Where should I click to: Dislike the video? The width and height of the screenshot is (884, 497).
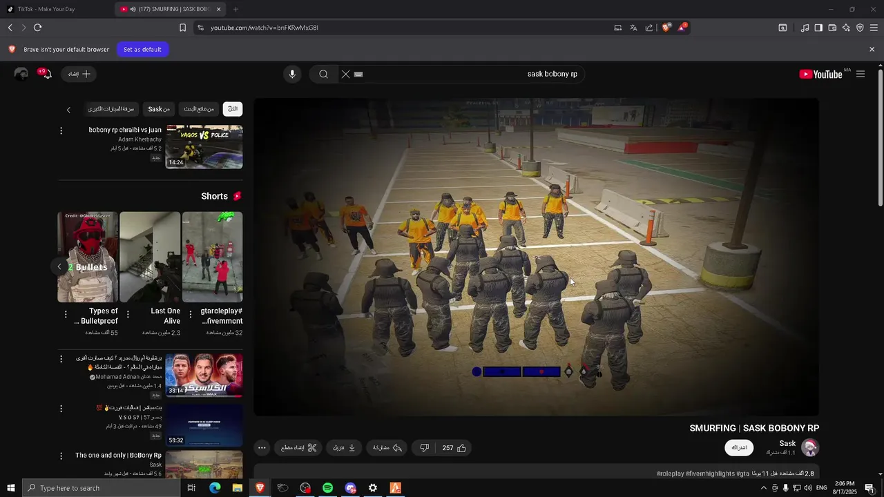click(424, 448)
